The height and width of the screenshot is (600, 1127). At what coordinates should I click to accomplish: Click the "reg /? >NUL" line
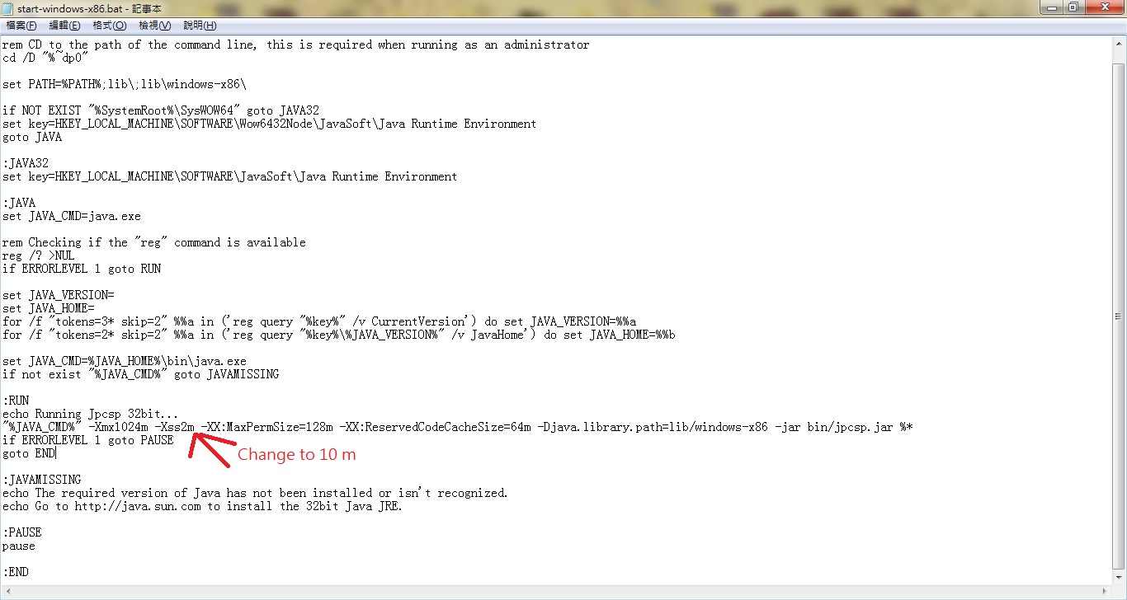click(39, 255)
